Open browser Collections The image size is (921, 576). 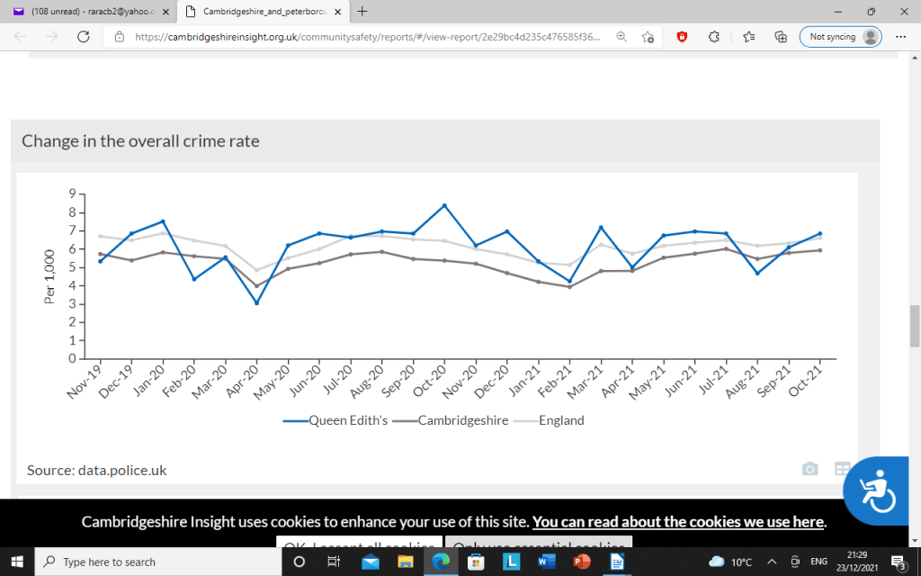781,37
